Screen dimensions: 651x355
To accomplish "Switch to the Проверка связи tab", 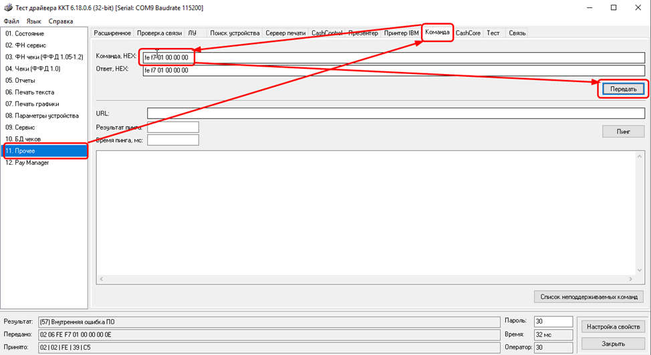I will (x=159, y=33).
